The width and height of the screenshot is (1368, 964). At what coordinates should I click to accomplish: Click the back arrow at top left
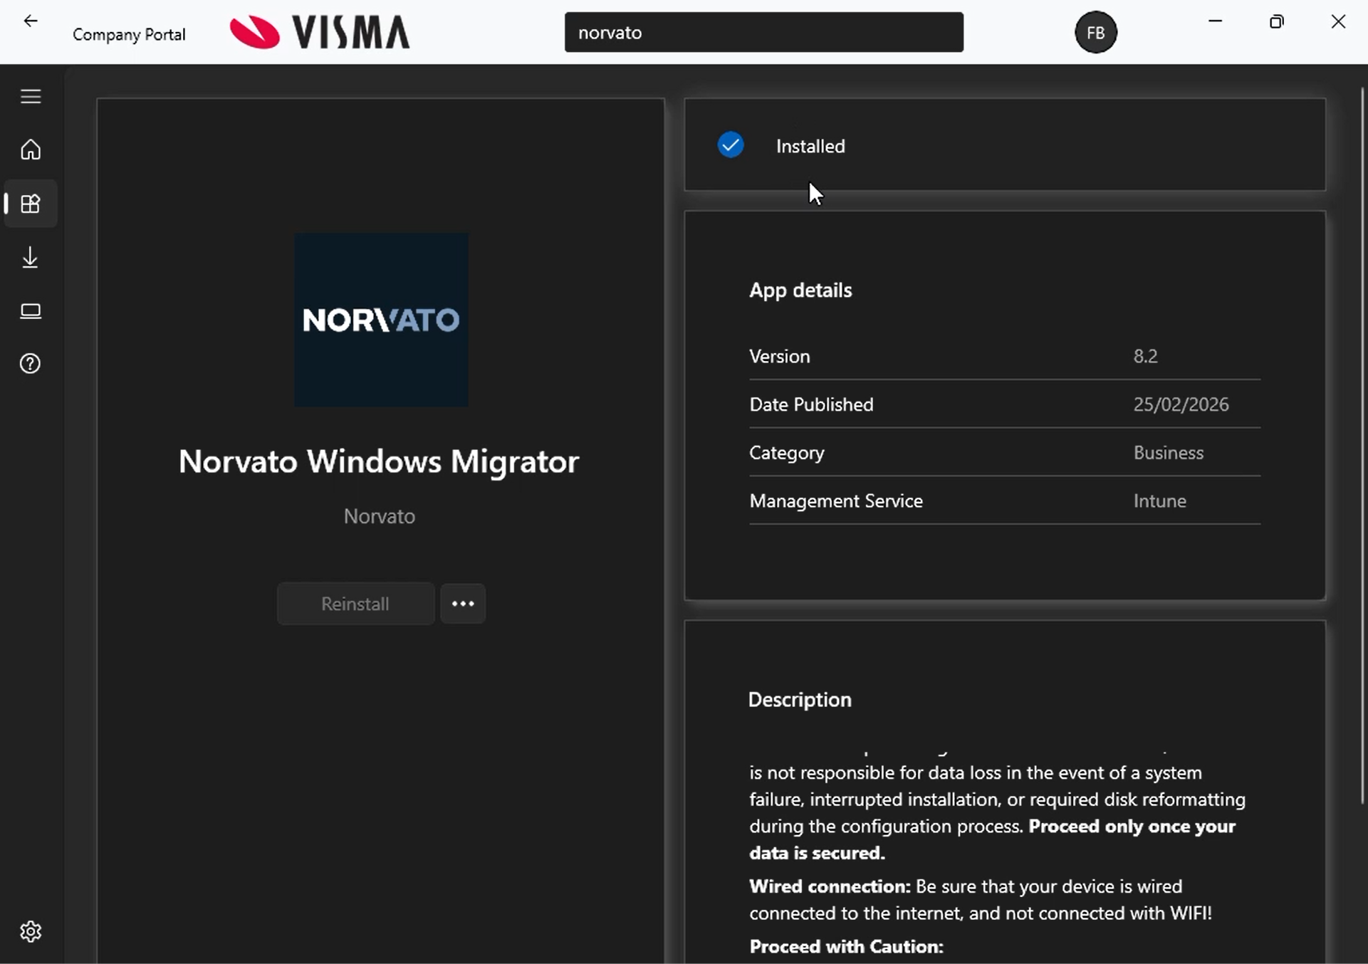[x=29, y=21]
